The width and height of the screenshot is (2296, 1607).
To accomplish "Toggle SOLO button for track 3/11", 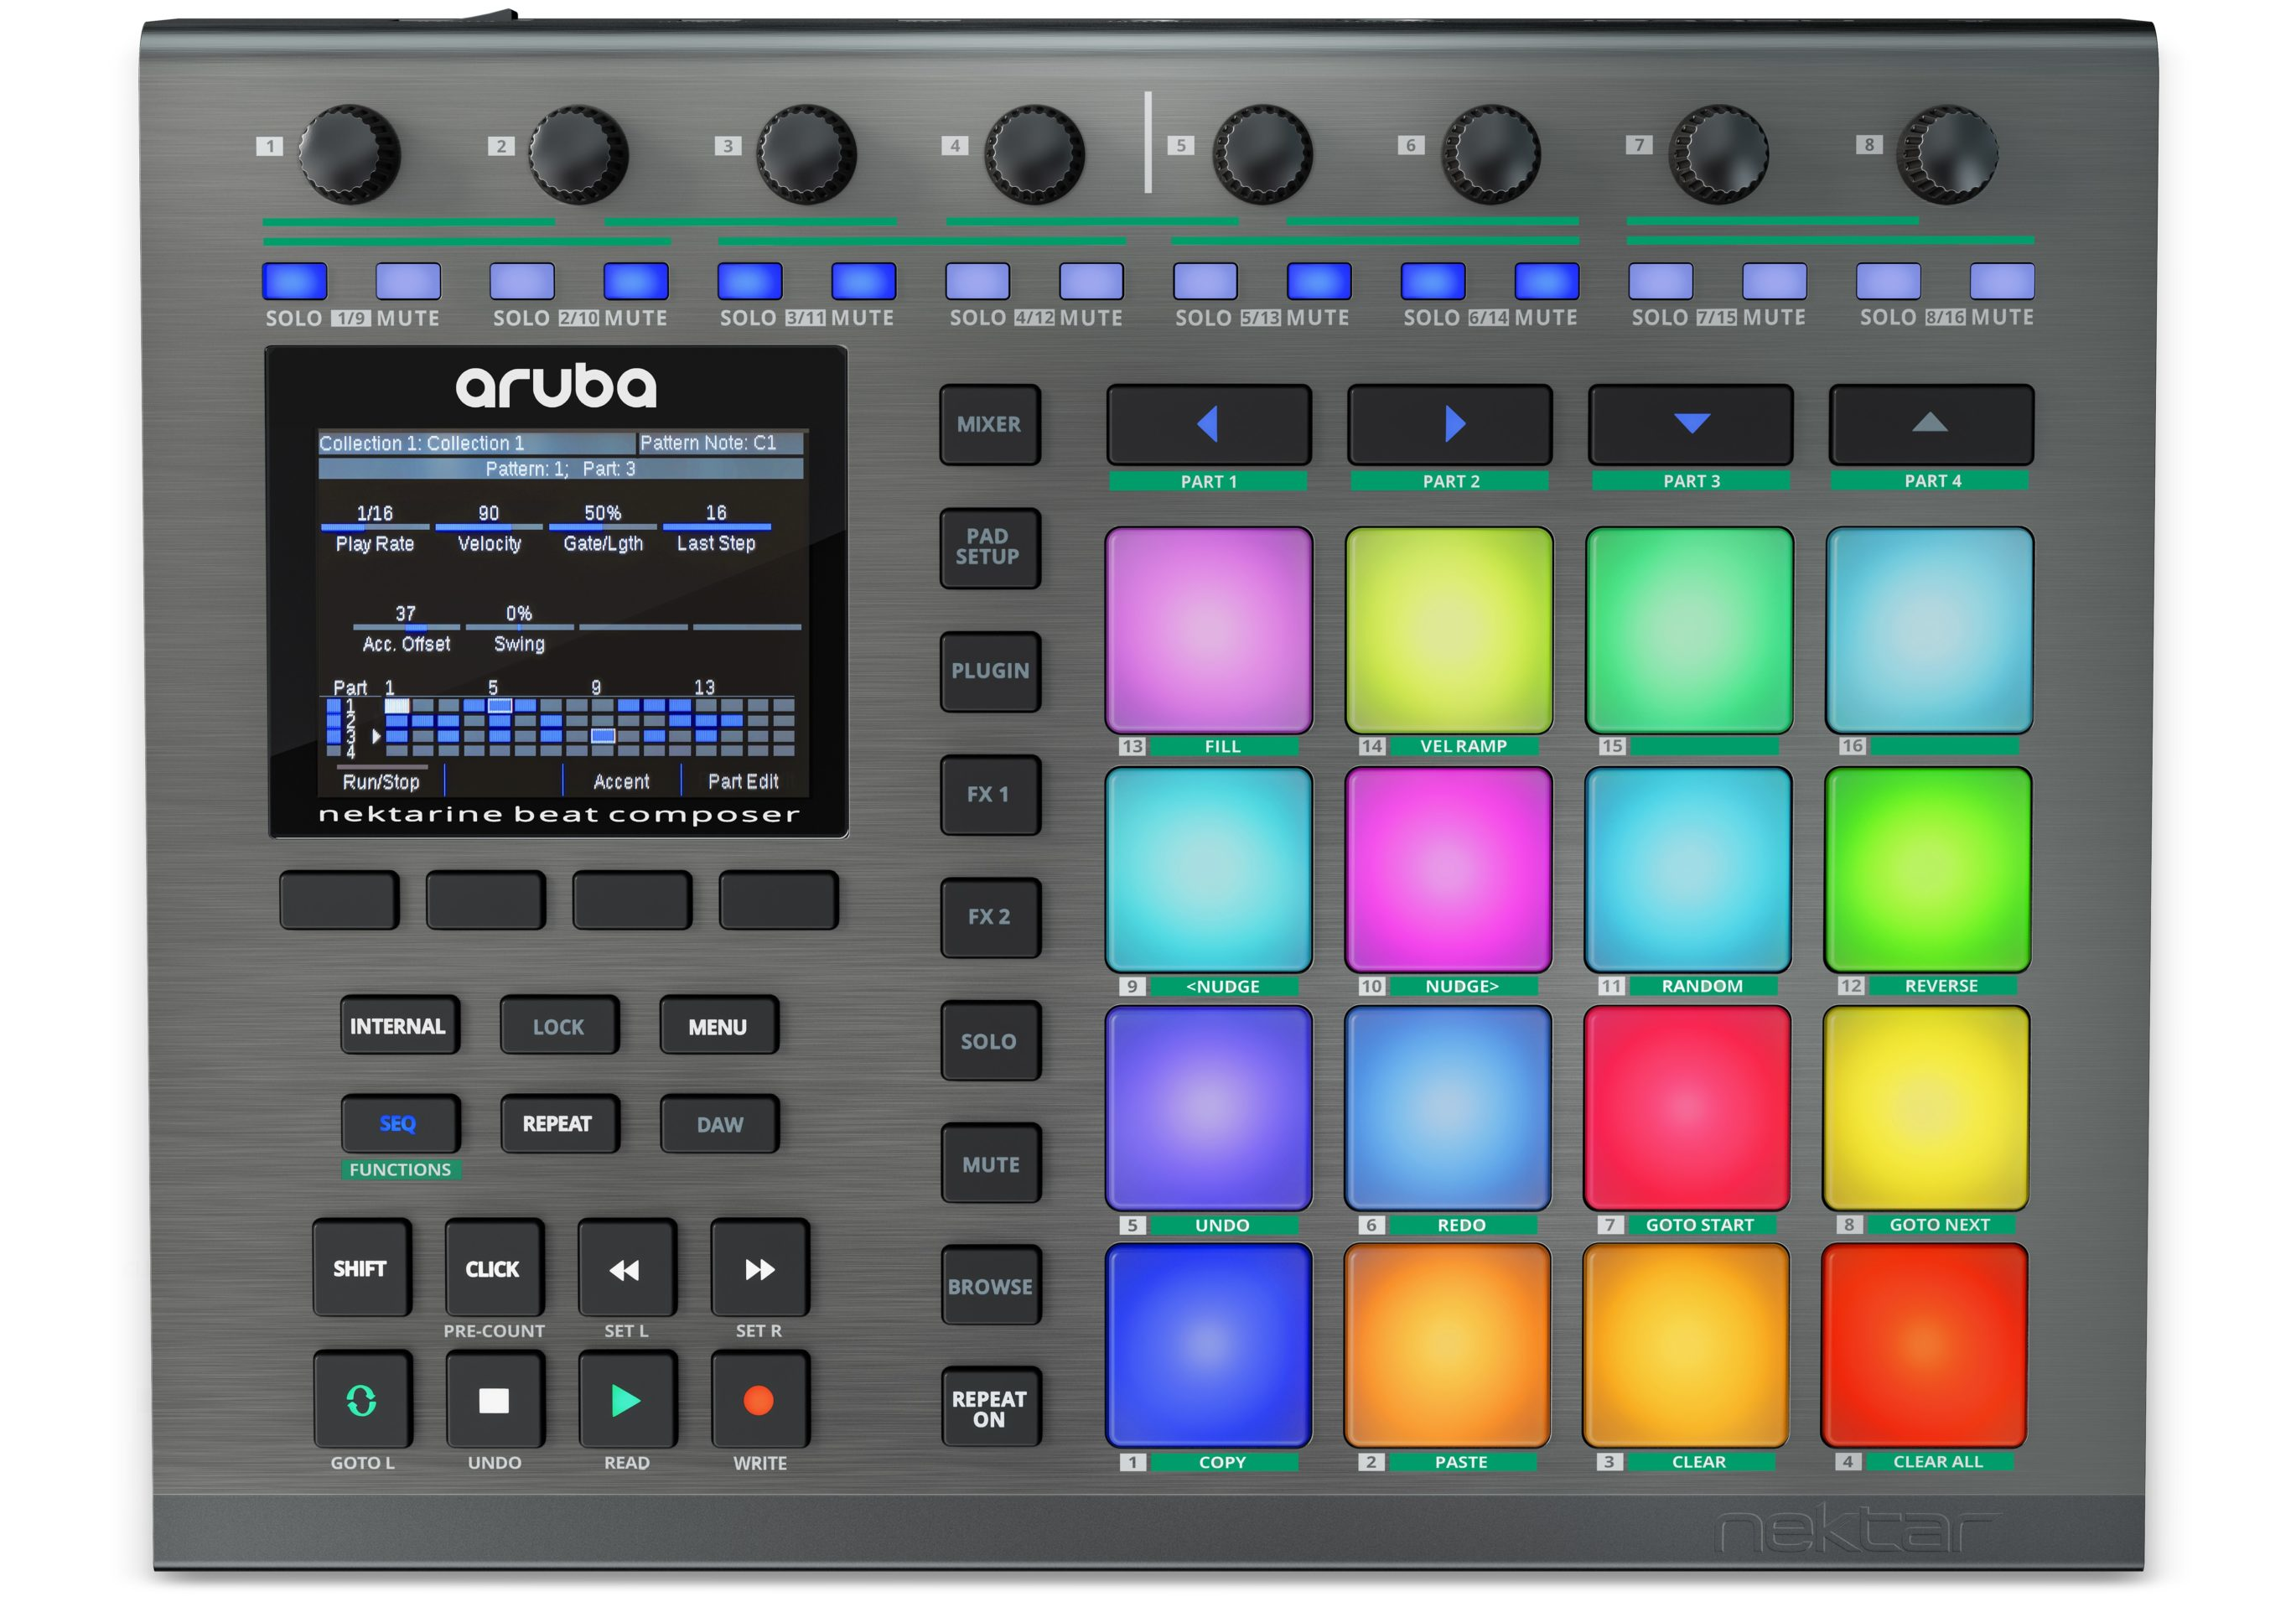I will (750, 281).
